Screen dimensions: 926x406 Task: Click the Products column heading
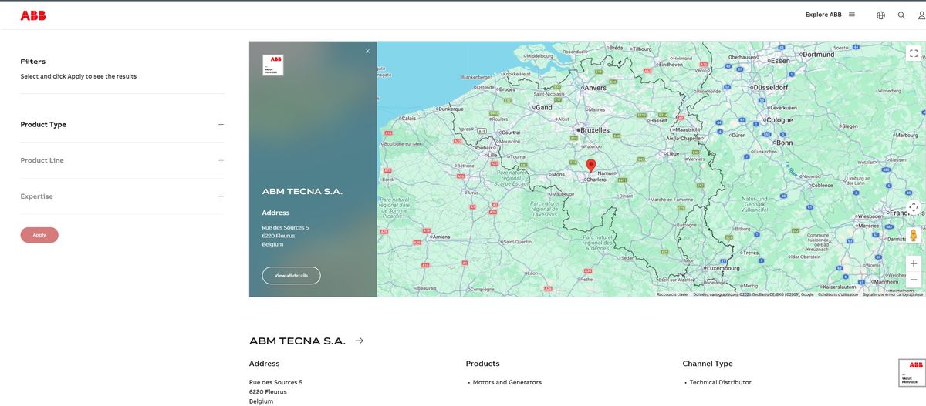click(483, 364)
